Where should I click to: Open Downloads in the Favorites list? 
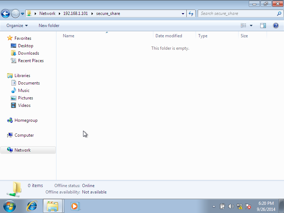(28, 53)
